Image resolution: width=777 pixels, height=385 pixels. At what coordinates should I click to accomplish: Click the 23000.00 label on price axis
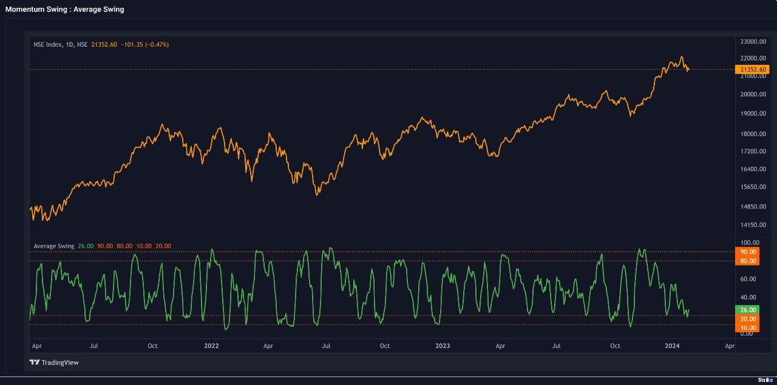tap(753, 42)
